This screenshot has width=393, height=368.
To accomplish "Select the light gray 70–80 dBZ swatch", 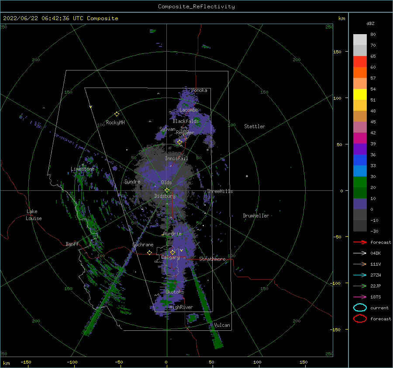I will click(x=360, y=40).
